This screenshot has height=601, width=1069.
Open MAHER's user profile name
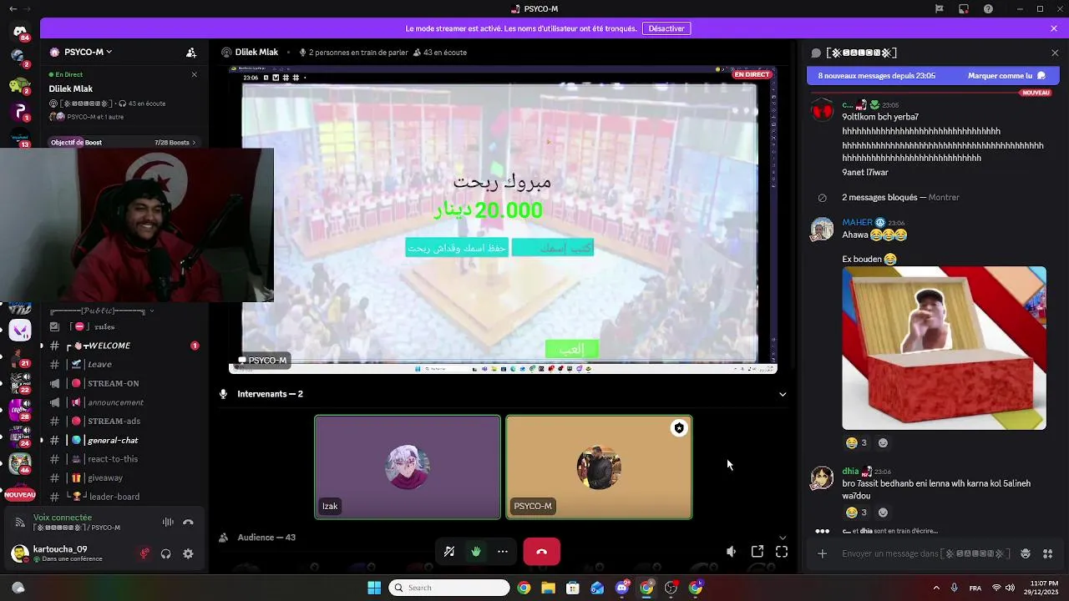tap(857, 223)
